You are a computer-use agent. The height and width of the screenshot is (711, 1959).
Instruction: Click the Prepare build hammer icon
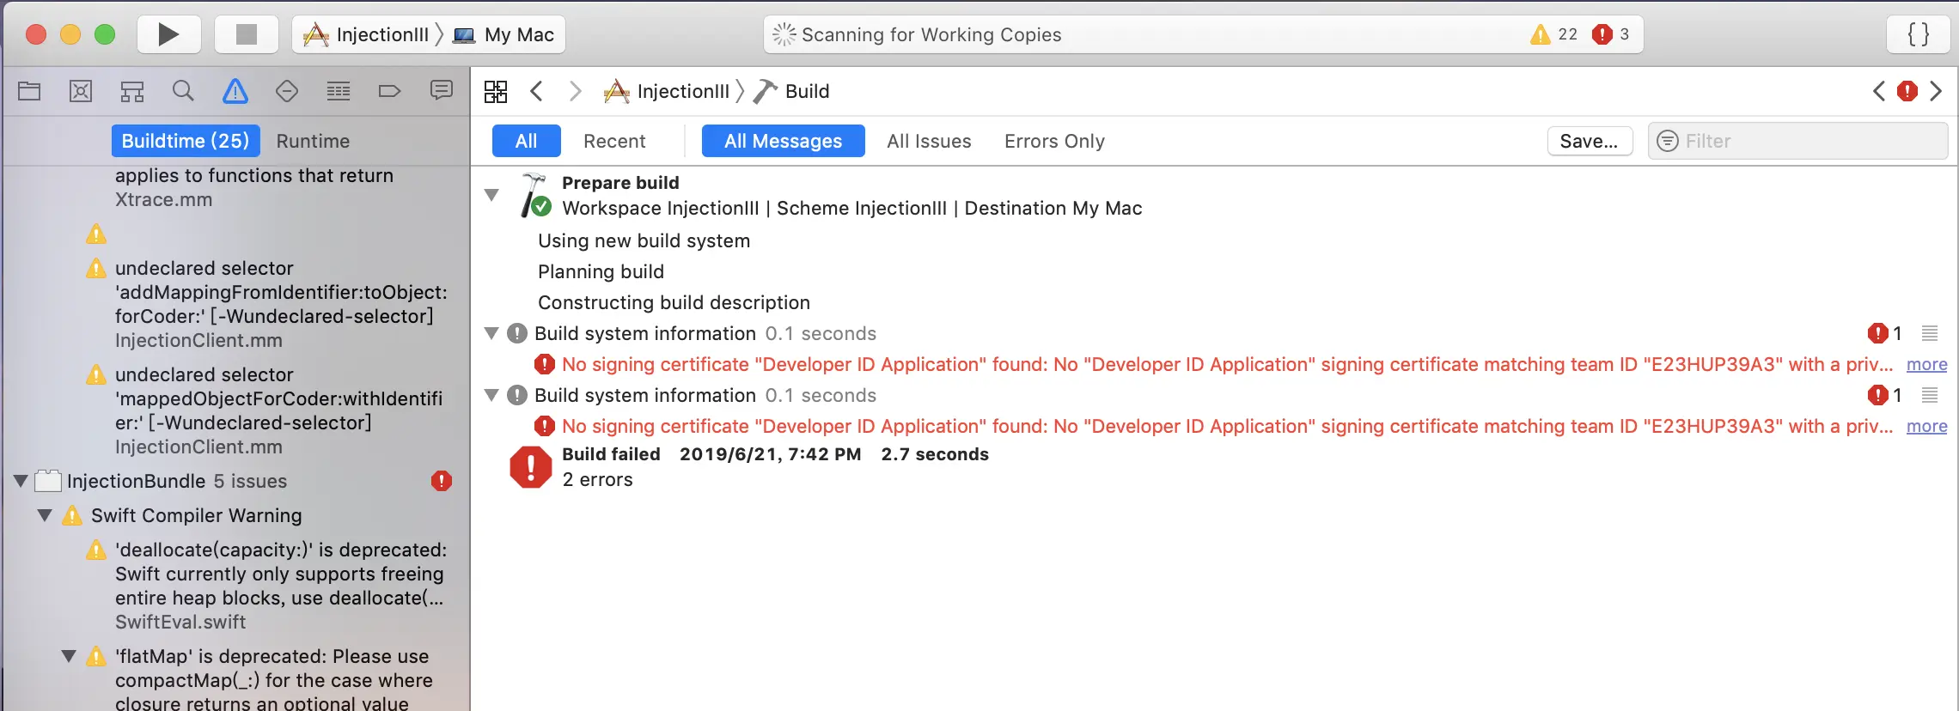tap(534, 195)
